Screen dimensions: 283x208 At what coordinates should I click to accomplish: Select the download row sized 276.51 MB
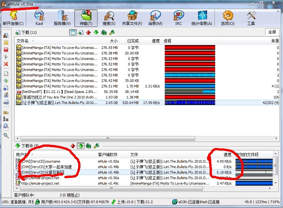click(x=147, y=86)
